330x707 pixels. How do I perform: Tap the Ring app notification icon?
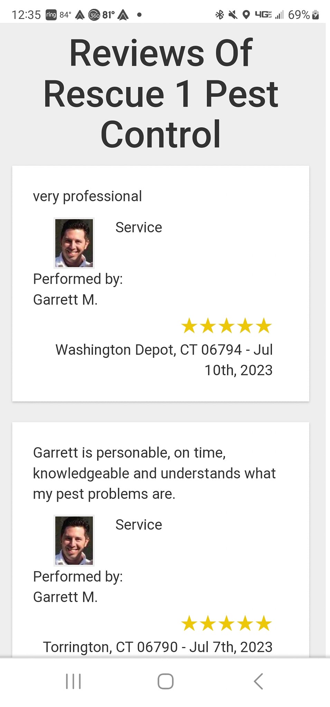click(51, 15)
